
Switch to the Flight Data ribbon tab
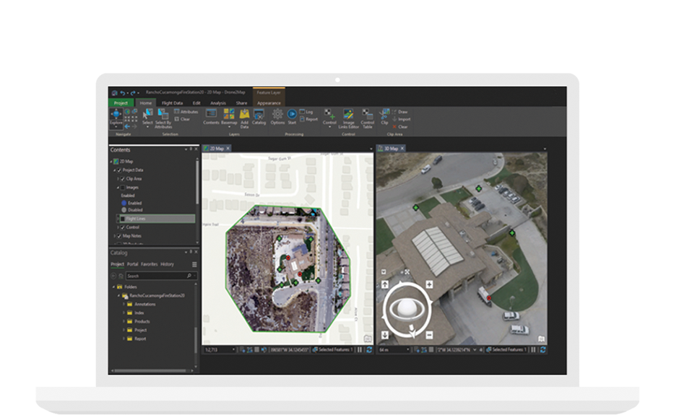172,103
